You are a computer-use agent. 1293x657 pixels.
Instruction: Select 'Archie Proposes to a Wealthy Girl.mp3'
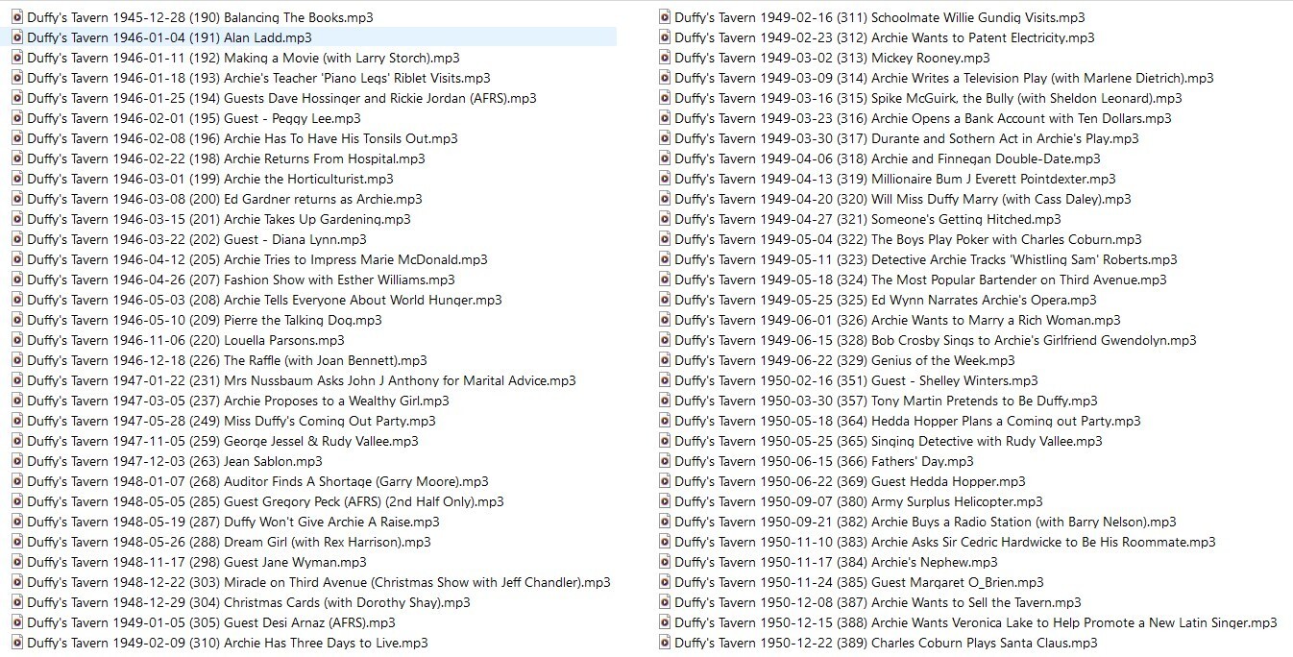(x=238, y=401)
